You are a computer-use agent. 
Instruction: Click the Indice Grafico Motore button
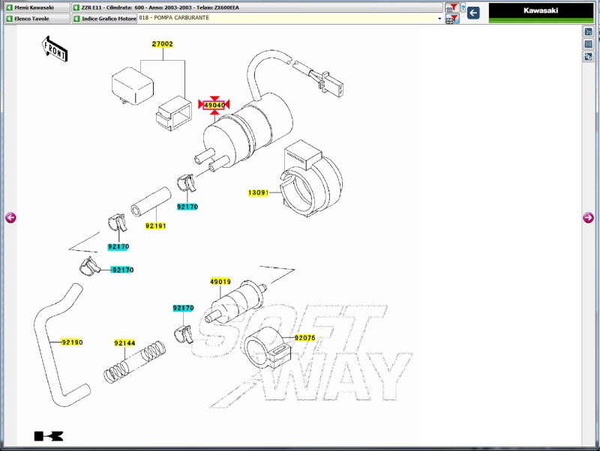(x=104, y=18)
